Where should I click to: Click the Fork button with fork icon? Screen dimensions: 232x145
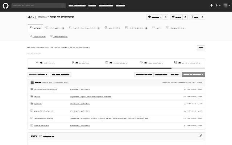point(195,17)
